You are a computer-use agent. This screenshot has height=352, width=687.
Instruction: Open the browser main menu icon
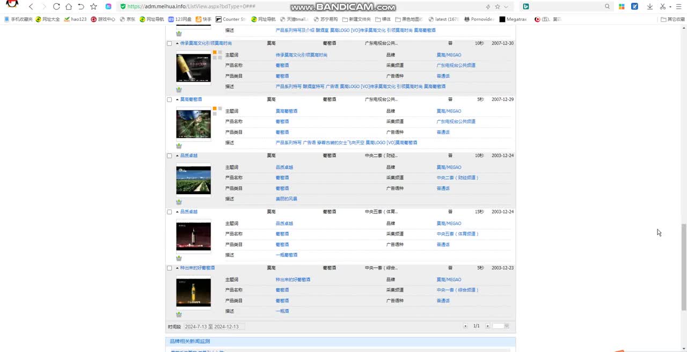click(x=678, y=6)
